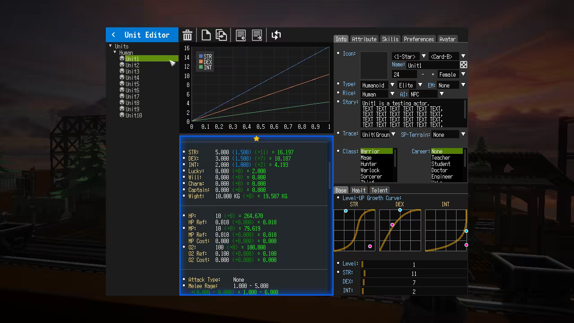Randomize name with the dice icon
Viewport: 574px width, 323px height.
pyautogui.click(x=464, y=65)
